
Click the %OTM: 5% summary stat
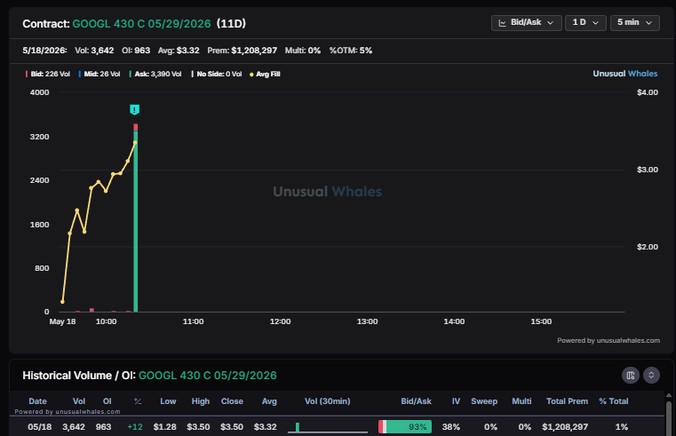[x=351, y=51]
